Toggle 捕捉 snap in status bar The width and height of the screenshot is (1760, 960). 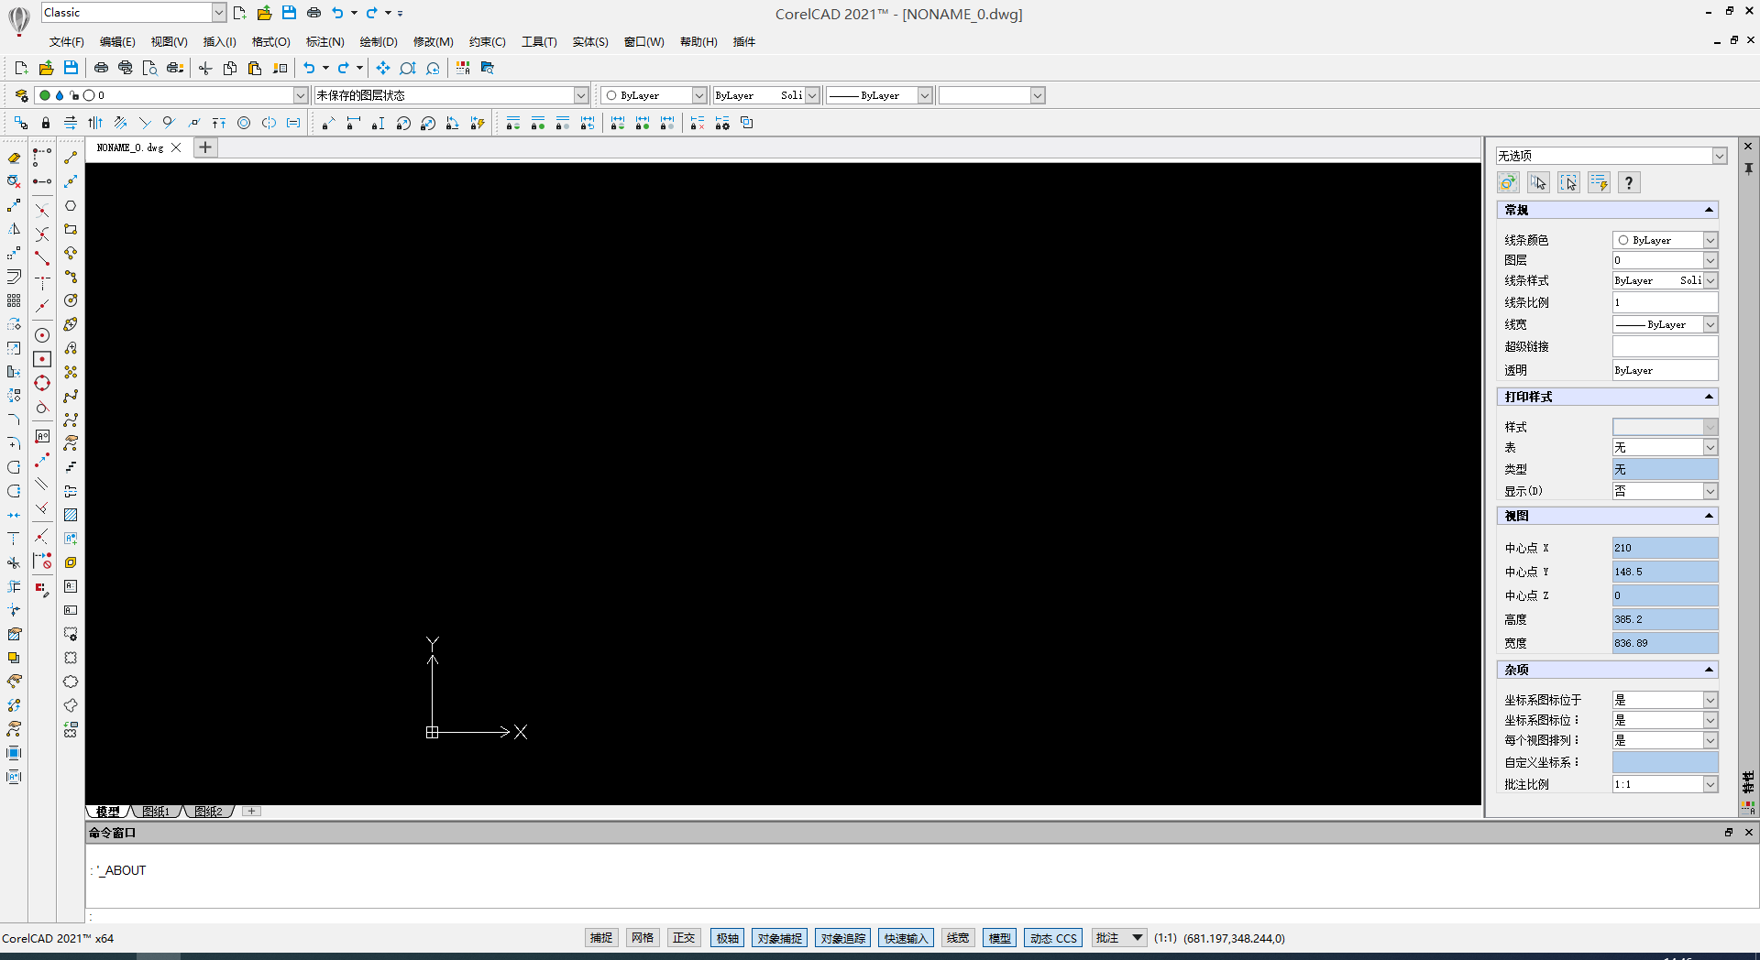click(601, 938)
